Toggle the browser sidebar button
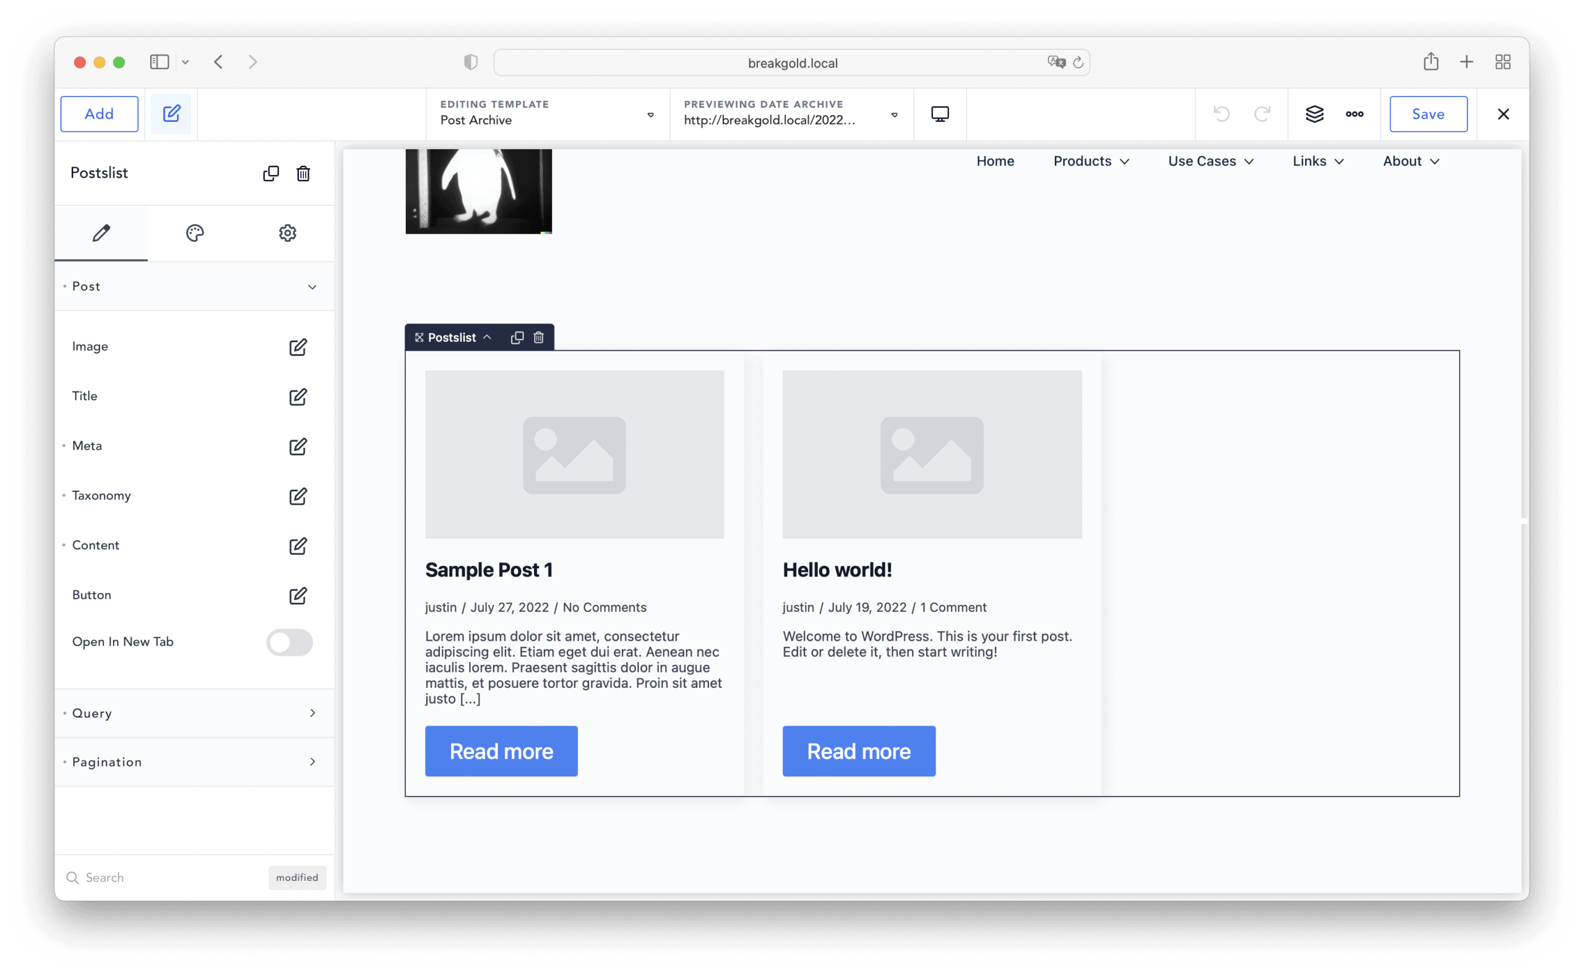The height and width of the screenshot is (973, 1584). click(x=159, y=62)
